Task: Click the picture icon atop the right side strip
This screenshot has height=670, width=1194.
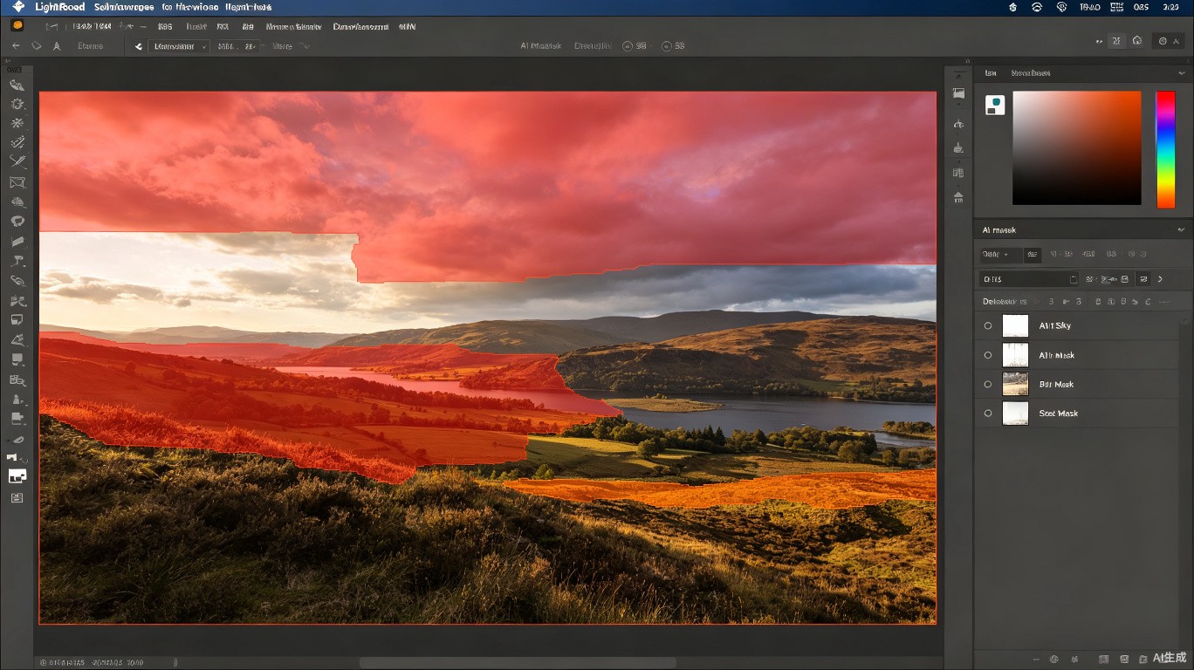Action: (958, 93)
